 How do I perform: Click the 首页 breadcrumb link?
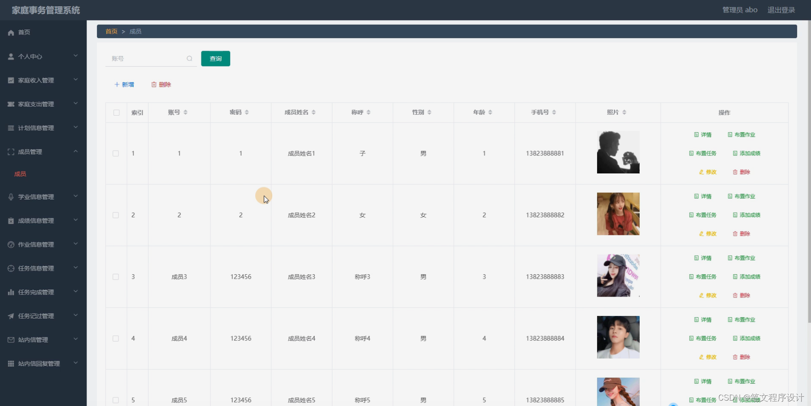(x=111, y=31)
